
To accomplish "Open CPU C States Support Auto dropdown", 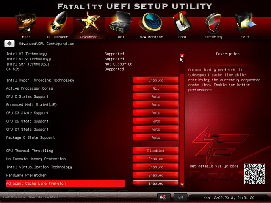I will pyautogui.click(x=156, y=96).
